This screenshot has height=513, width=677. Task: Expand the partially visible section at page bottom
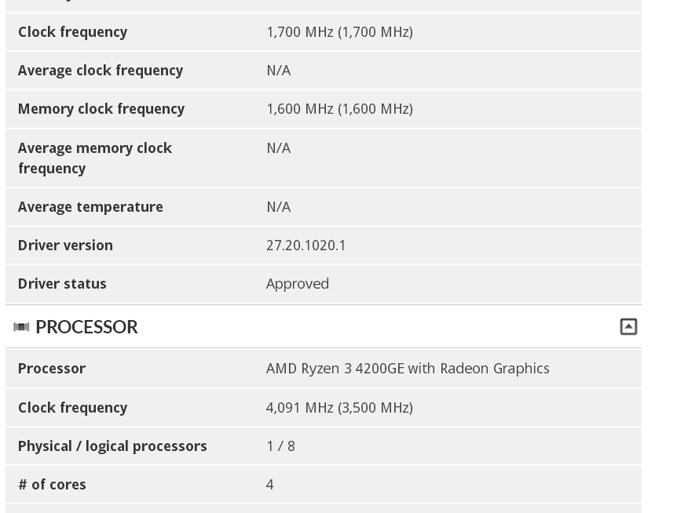[x=324, y=510]
